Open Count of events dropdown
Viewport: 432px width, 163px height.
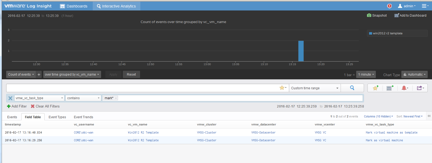(21, 75)
